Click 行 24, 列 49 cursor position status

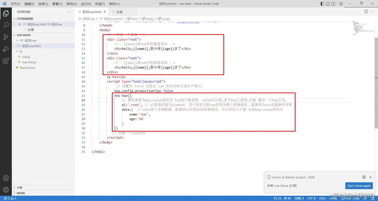pos(282,198)
